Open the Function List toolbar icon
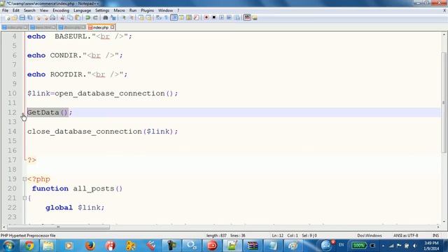The image size is (448, 252). pos(196,17)
